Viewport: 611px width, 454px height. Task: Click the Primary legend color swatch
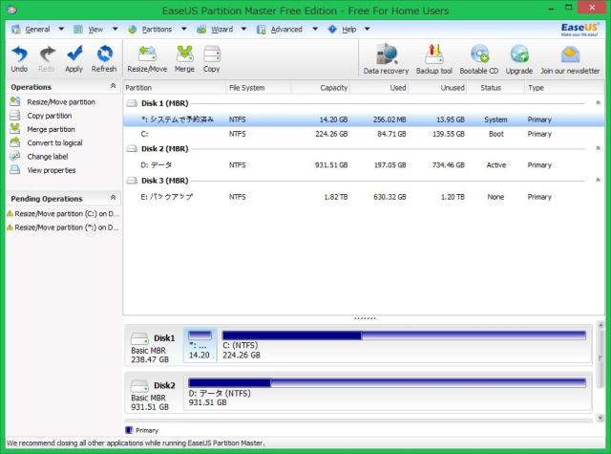coord(130,430)
